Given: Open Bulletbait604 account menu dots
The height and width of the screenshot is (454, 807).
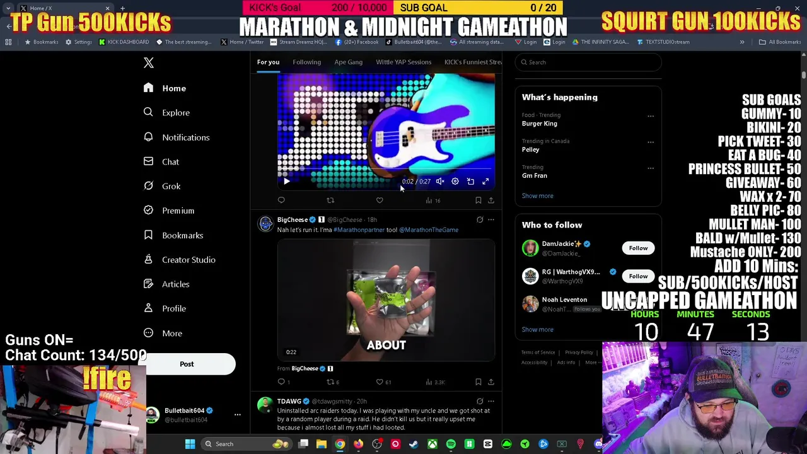Looking at the screenshot, I should pos(238,414).
